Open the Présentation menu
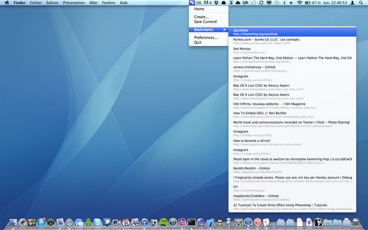The height and width of the screenshot is (230, 368). pos(74,3)
